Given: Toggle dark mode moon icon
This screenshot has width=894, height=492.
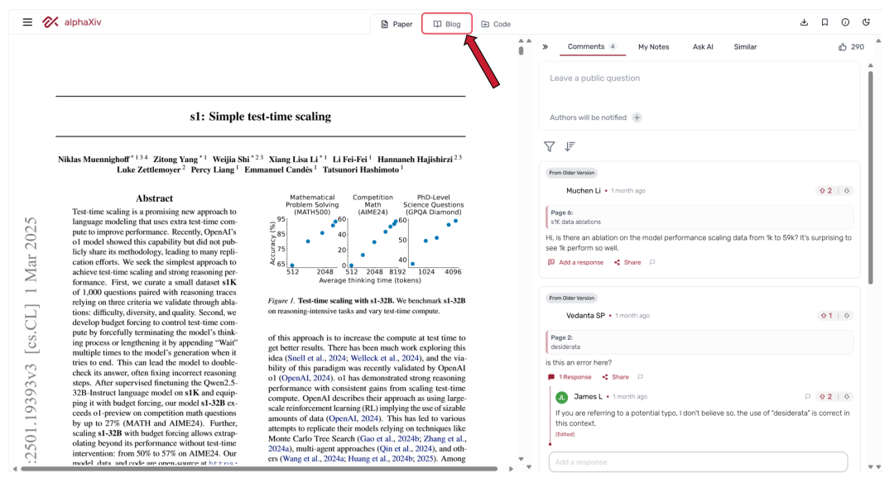Looking at the screenshot, I should (866, 22).
